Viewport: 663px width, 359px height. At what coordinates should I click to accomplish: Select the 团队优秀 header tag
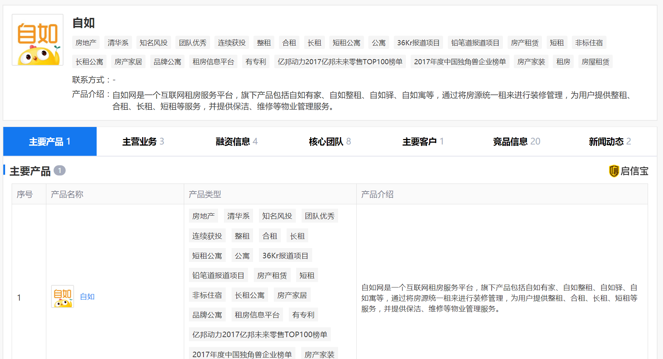click(x=193, y=43)
